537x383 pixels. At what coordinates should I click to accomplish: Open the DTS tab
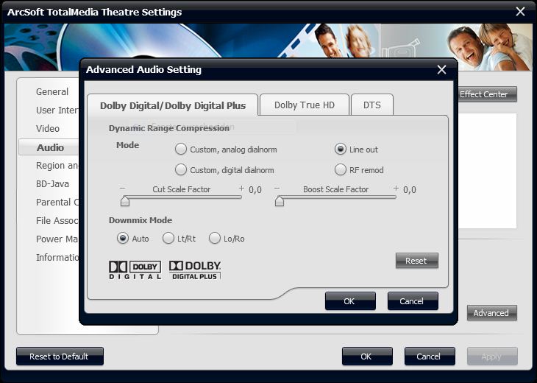(x=371, y=105)
